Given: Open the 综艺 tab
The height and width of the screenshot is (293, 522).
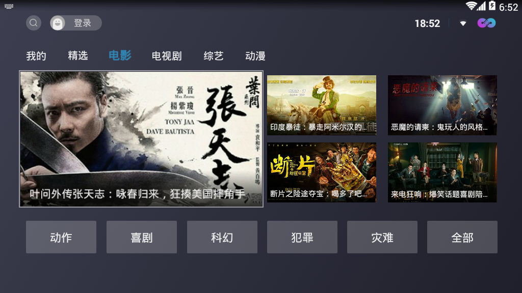Looking at the screenshot, I should pyautogui.click(x=214, y=56).
